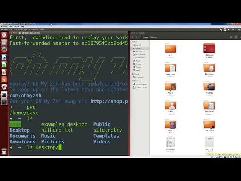Click the terminal window scrollbar handle

[x=128, y=147]
